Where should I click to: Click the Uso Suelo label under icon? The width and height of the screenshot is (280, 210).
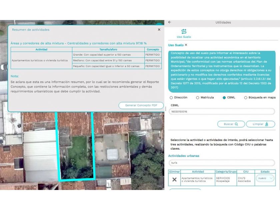click(184, 37)
